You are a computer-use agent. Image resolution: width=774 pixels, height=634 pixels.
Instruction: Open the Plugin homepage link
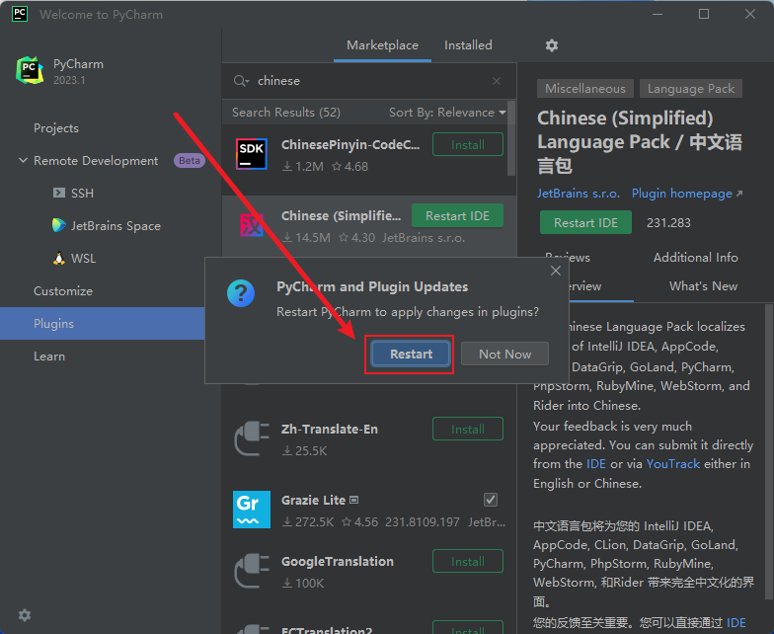(687, 194)
